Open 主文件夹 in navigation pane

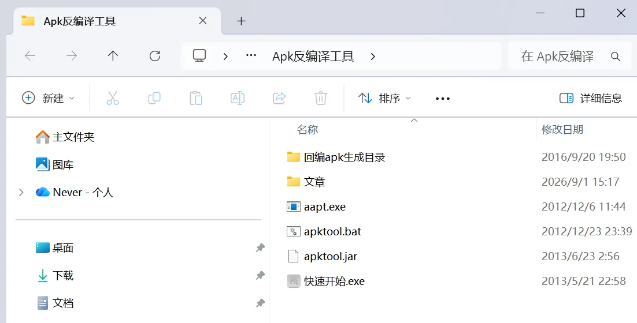tap(65, 137)
